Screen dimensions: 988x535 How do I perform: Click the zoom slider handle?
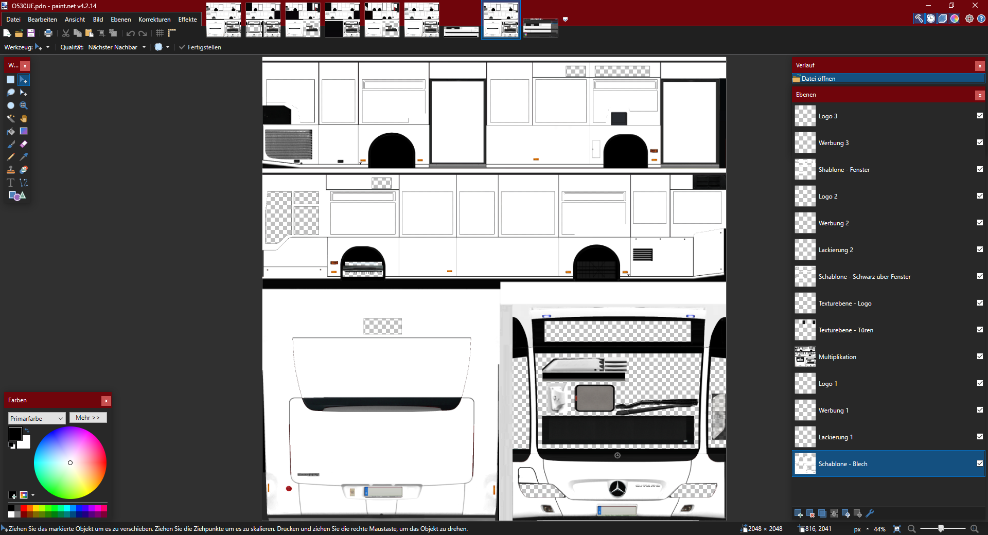pos(941,529)
